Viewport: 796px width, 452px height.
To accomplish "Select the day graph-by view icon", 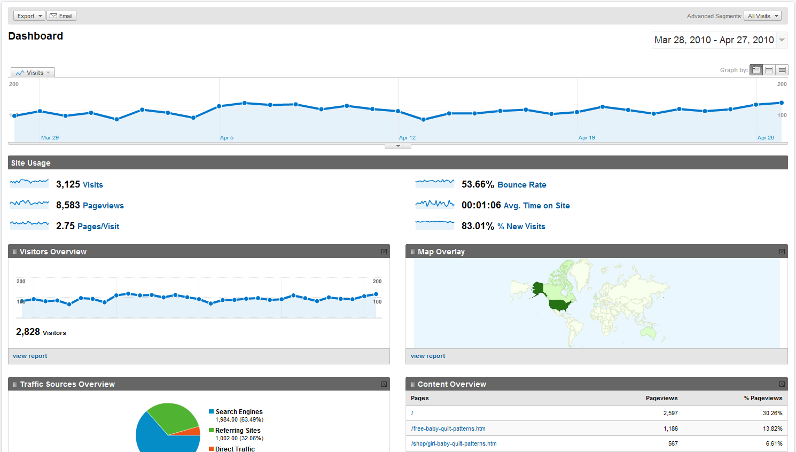I will point(756,70).
